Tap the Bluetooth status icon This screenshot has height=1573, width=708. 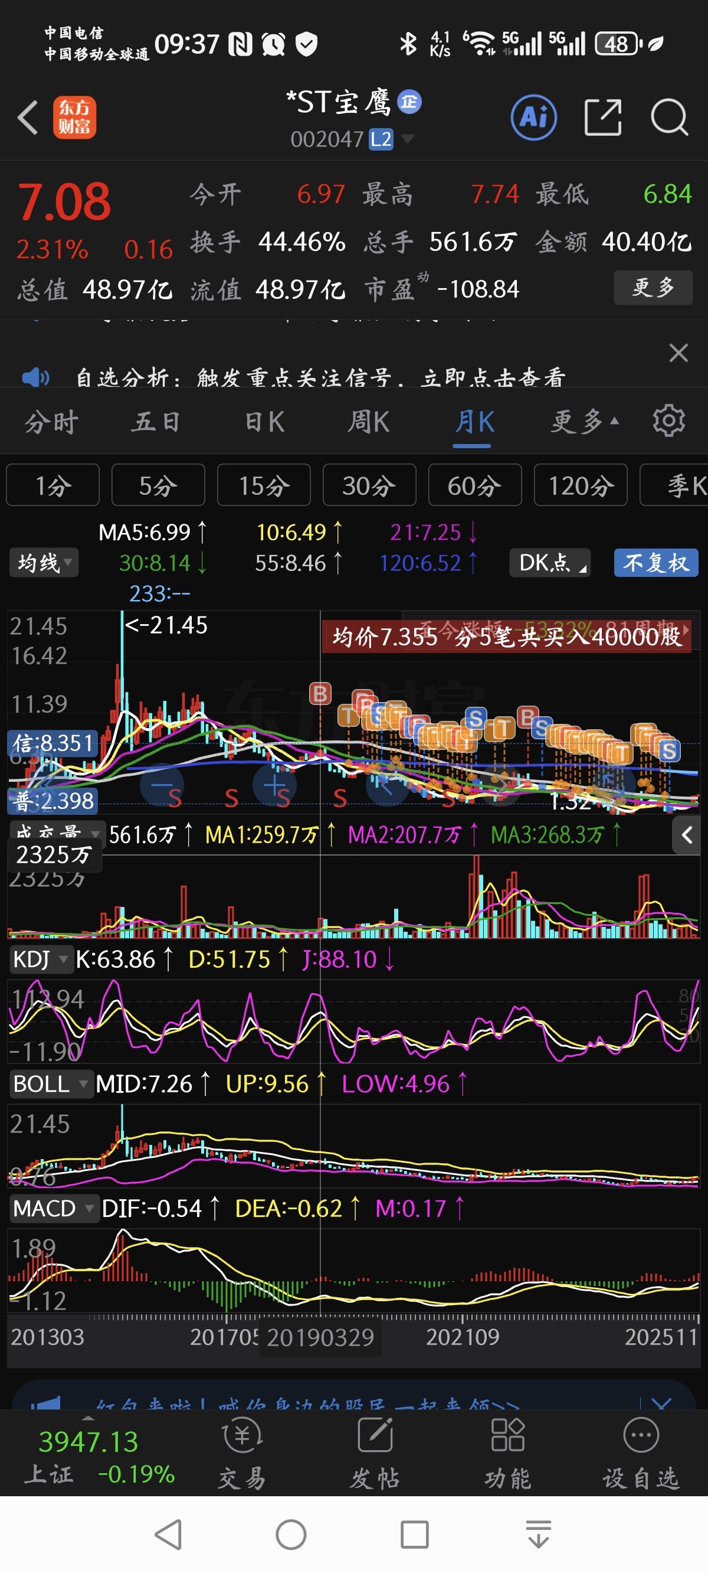[408, 44]
